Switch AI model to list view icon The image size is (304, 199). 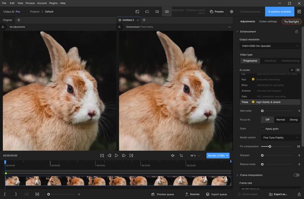point(298,70)
